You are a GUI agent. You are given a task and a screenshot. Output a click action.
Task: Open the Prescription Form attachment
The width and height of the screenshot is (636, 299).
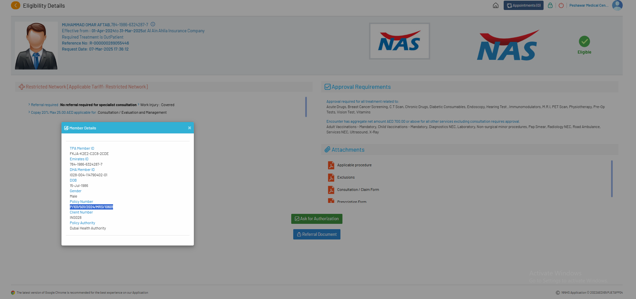[x=352, y=201]
